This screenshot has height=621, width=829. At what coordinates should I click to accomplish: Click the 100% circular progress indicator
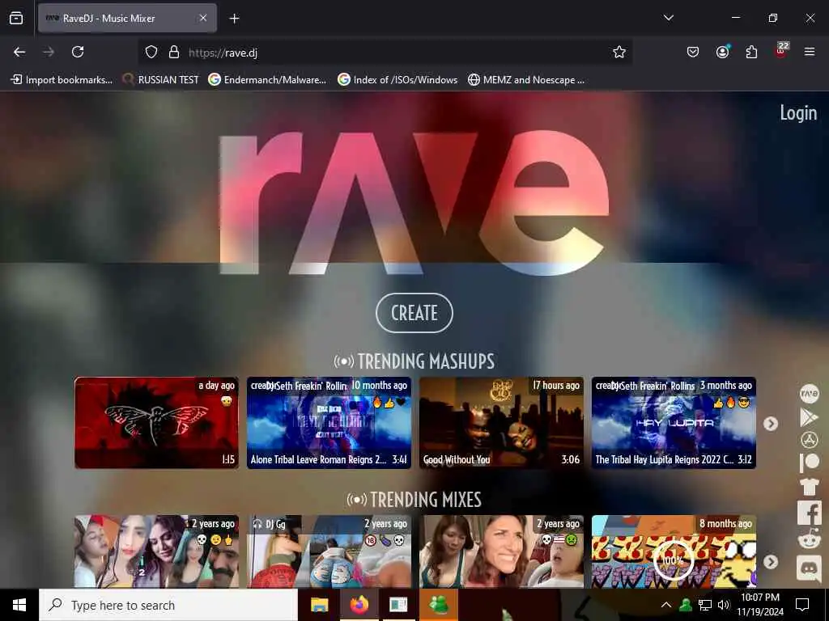(673, 560)
